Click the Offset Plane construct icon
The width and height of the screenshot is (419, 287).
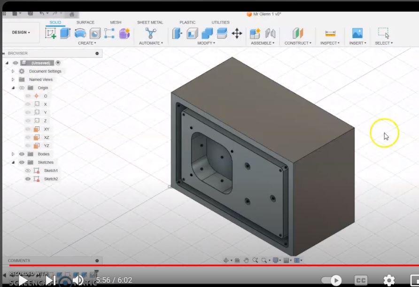(298, 33)
